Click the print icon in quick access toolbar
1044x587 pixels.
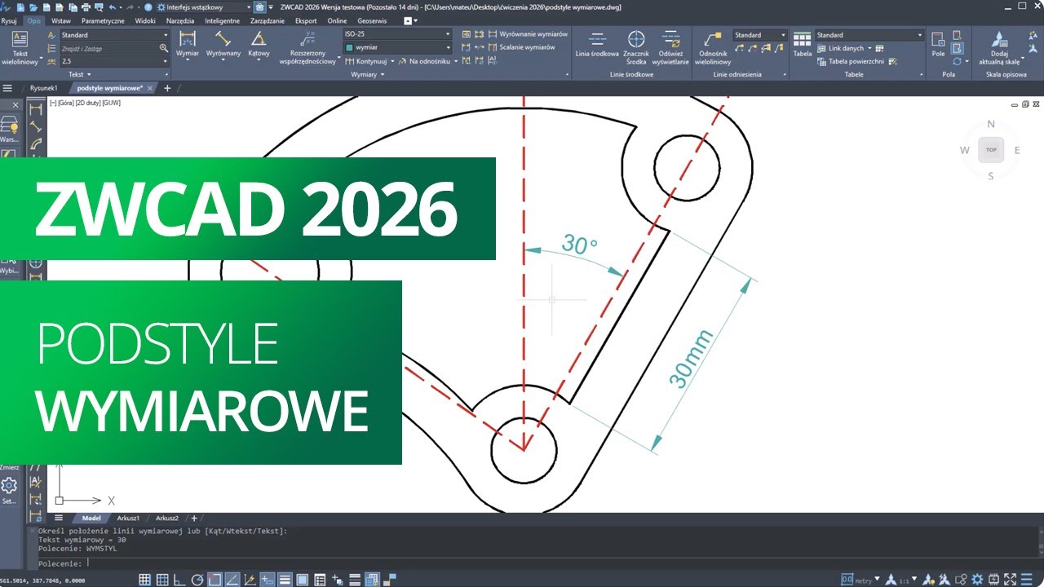click(86, 7)
